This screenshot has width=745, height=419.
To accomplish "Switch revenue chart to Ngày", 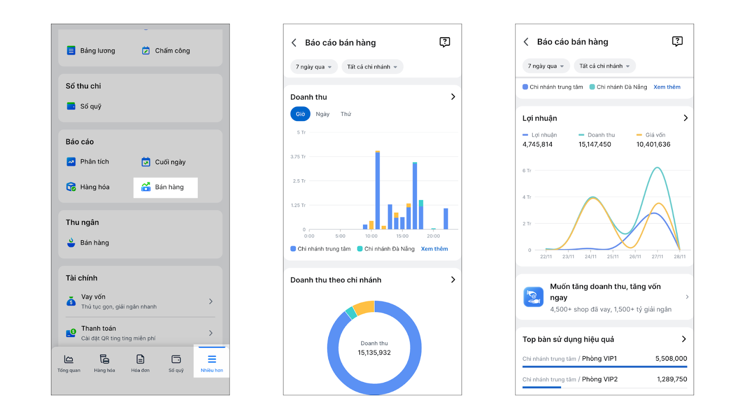I will coord(323,114).
